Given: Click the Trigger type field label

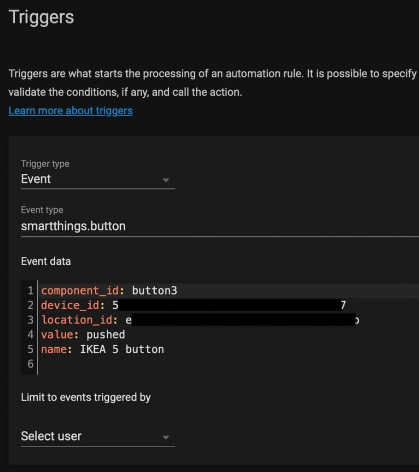Looking at the screenshot, I should pyautogui.click(x=45, y=164).
